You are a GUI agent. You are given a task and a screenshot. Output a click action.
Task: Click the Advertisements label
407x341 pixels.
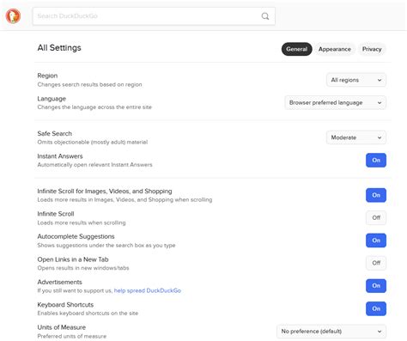pyautogui.click(x=59, y=282)
